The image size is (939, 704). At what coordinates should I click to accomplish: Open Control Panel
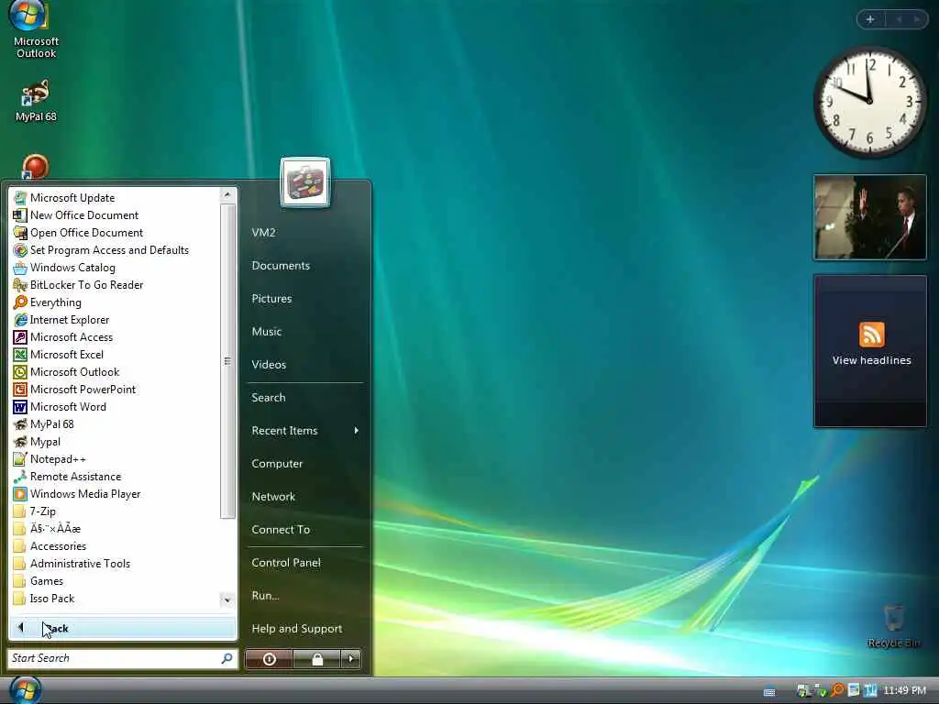286,562
